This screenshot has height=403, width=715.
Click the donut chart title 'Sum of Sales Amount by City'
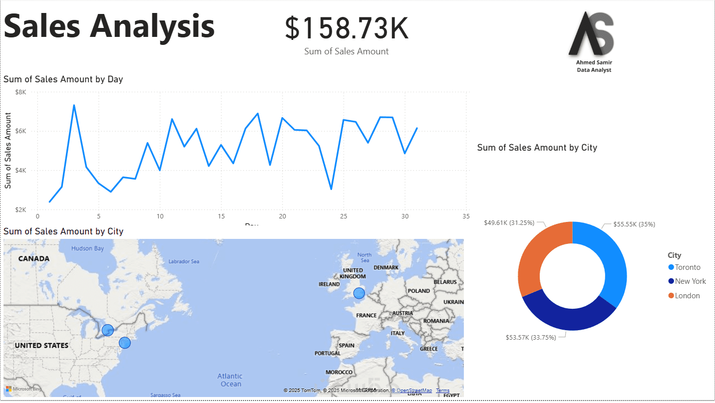(537, 148)
